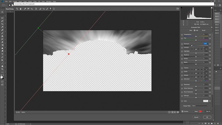Screen dimensions: 222x125
Task: Open the Select menu
Action: 30,1
